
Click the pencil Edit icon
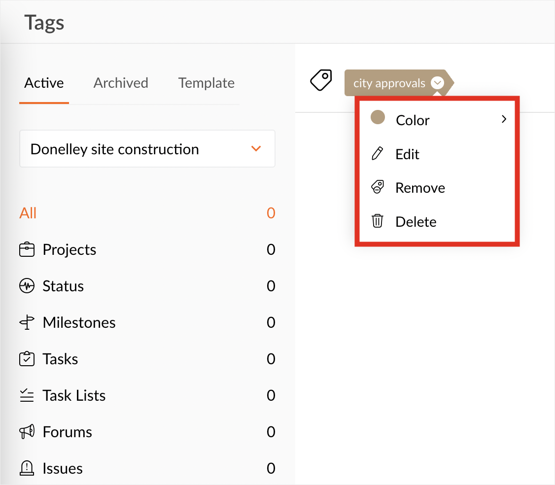[x=377, y=154]
